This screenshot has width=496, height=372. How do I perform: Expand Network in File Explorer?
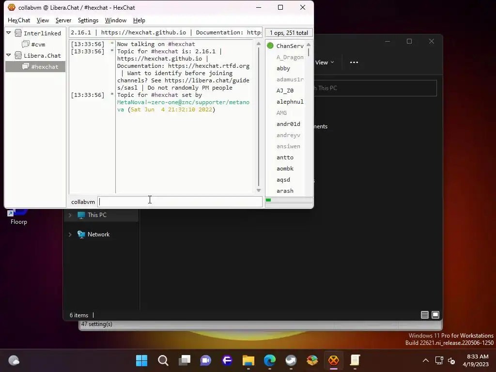click(70, 234)
